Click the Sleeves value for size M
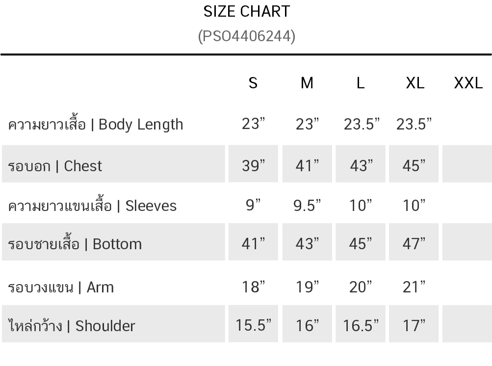The height and width of the screenshot is (366, 492). pos(307,205)
